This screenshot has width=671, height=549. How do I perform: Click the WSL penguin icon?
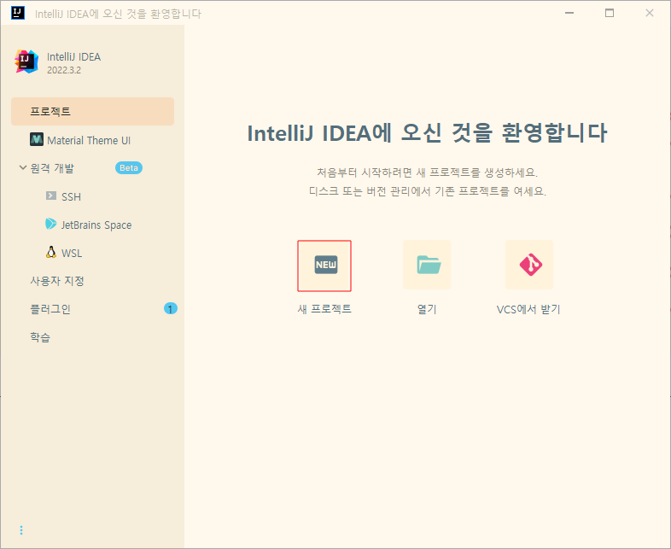coord(51,252)
